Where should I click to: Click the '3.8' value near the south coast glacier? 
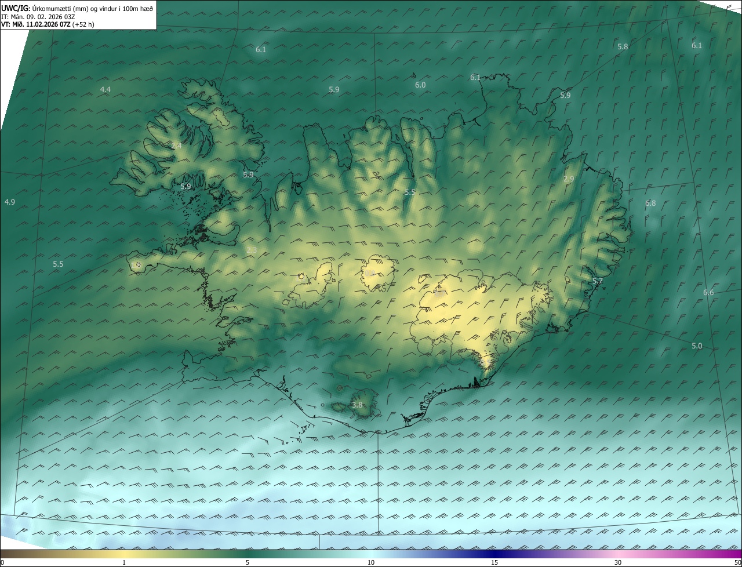(x=357, y=405)
